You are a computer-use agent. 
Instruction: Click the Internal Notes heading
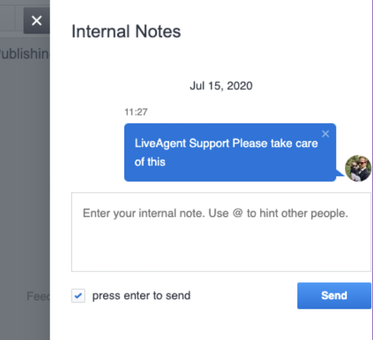click(126, 32)
